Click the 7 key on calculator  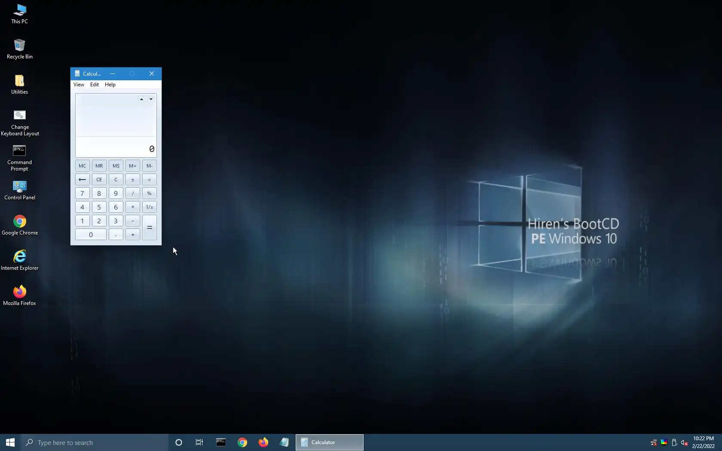point(82,193)
